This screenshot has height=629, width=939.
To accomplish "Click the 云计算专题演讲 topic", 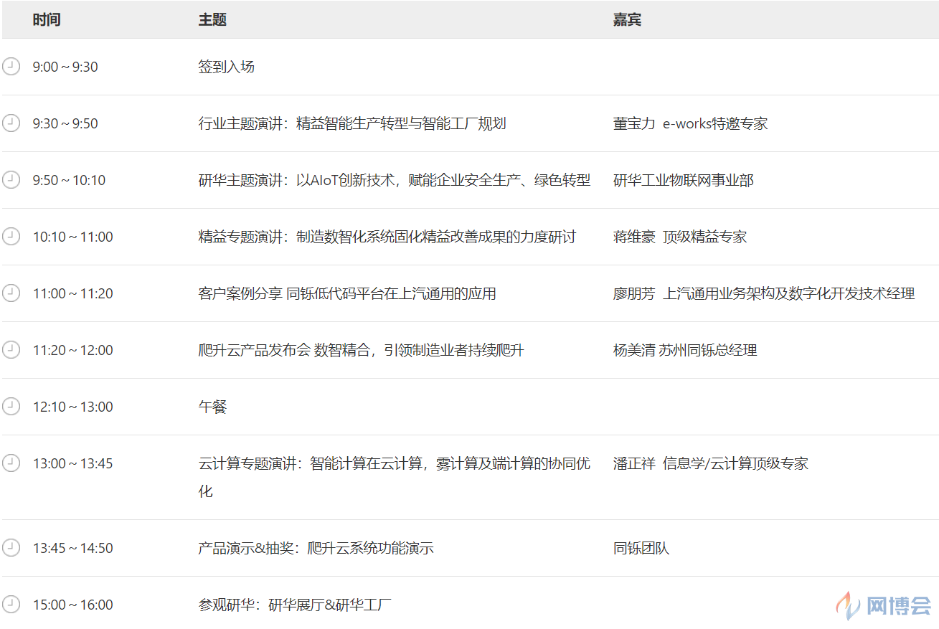I will (x=395, y=478).
